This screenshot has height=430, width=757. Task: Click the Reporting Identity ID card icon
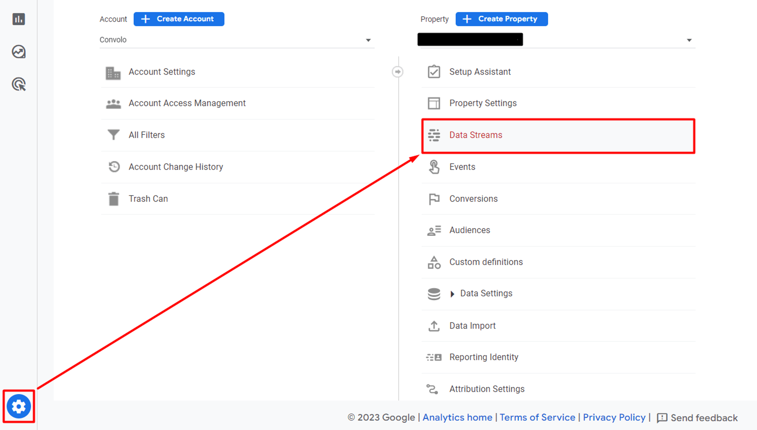pos(434,357)
